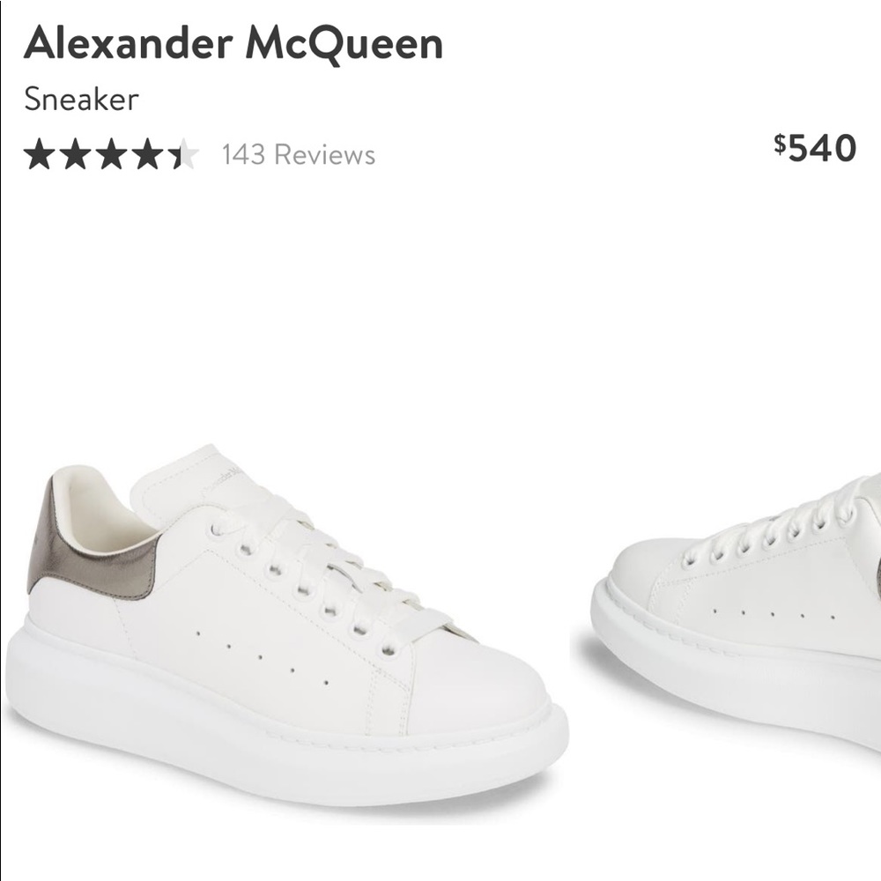
Task: Click the second rating star
Action: (75, 154)
